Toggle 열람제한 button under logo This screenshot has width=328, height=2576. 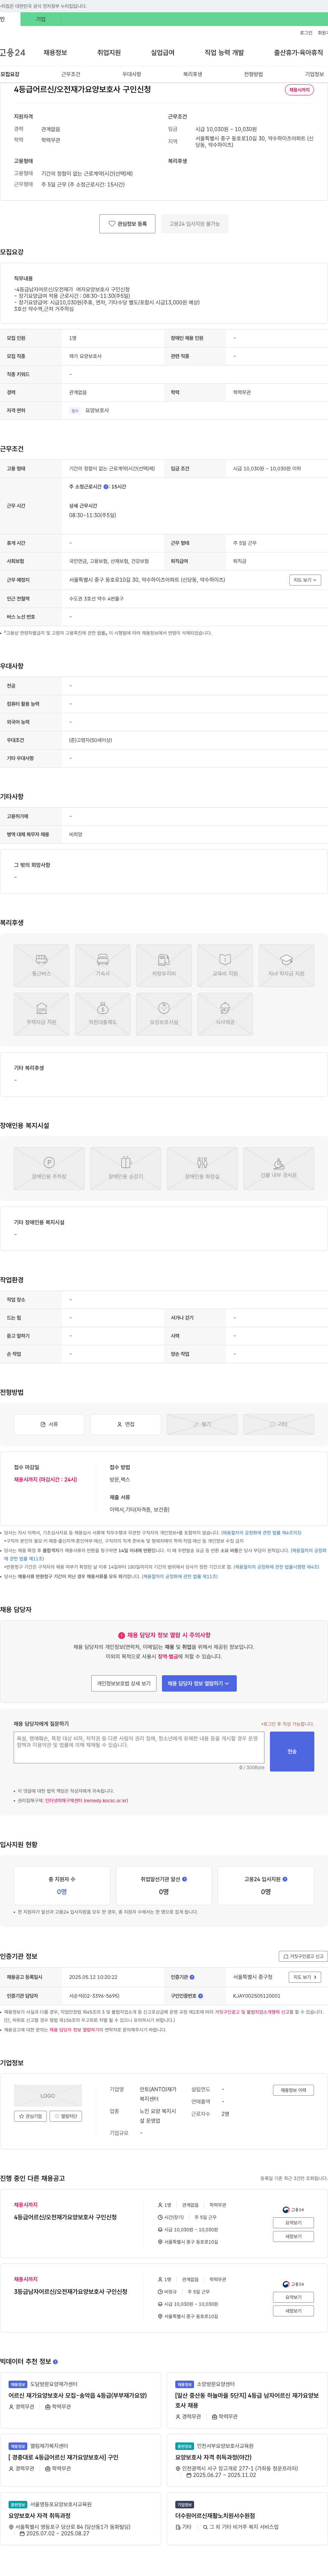coord(66,2116)
